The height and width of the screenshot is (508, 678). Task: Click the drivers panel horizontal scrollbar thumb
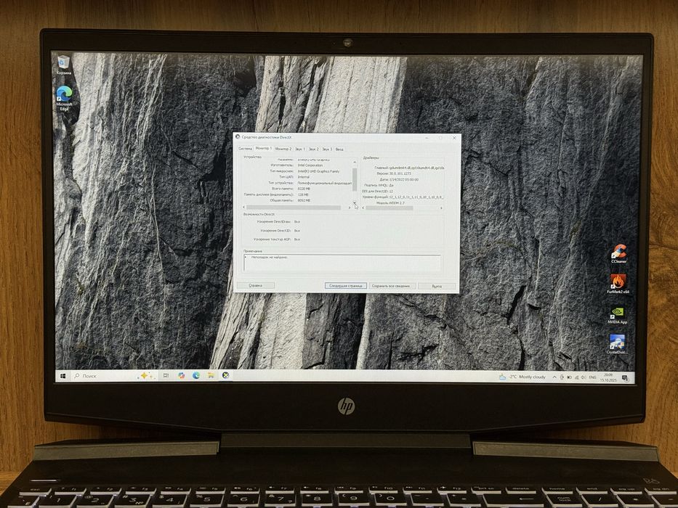pos(390,208)
